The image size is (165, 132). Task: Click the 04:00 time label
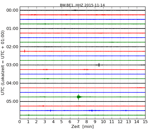(12, 83)
